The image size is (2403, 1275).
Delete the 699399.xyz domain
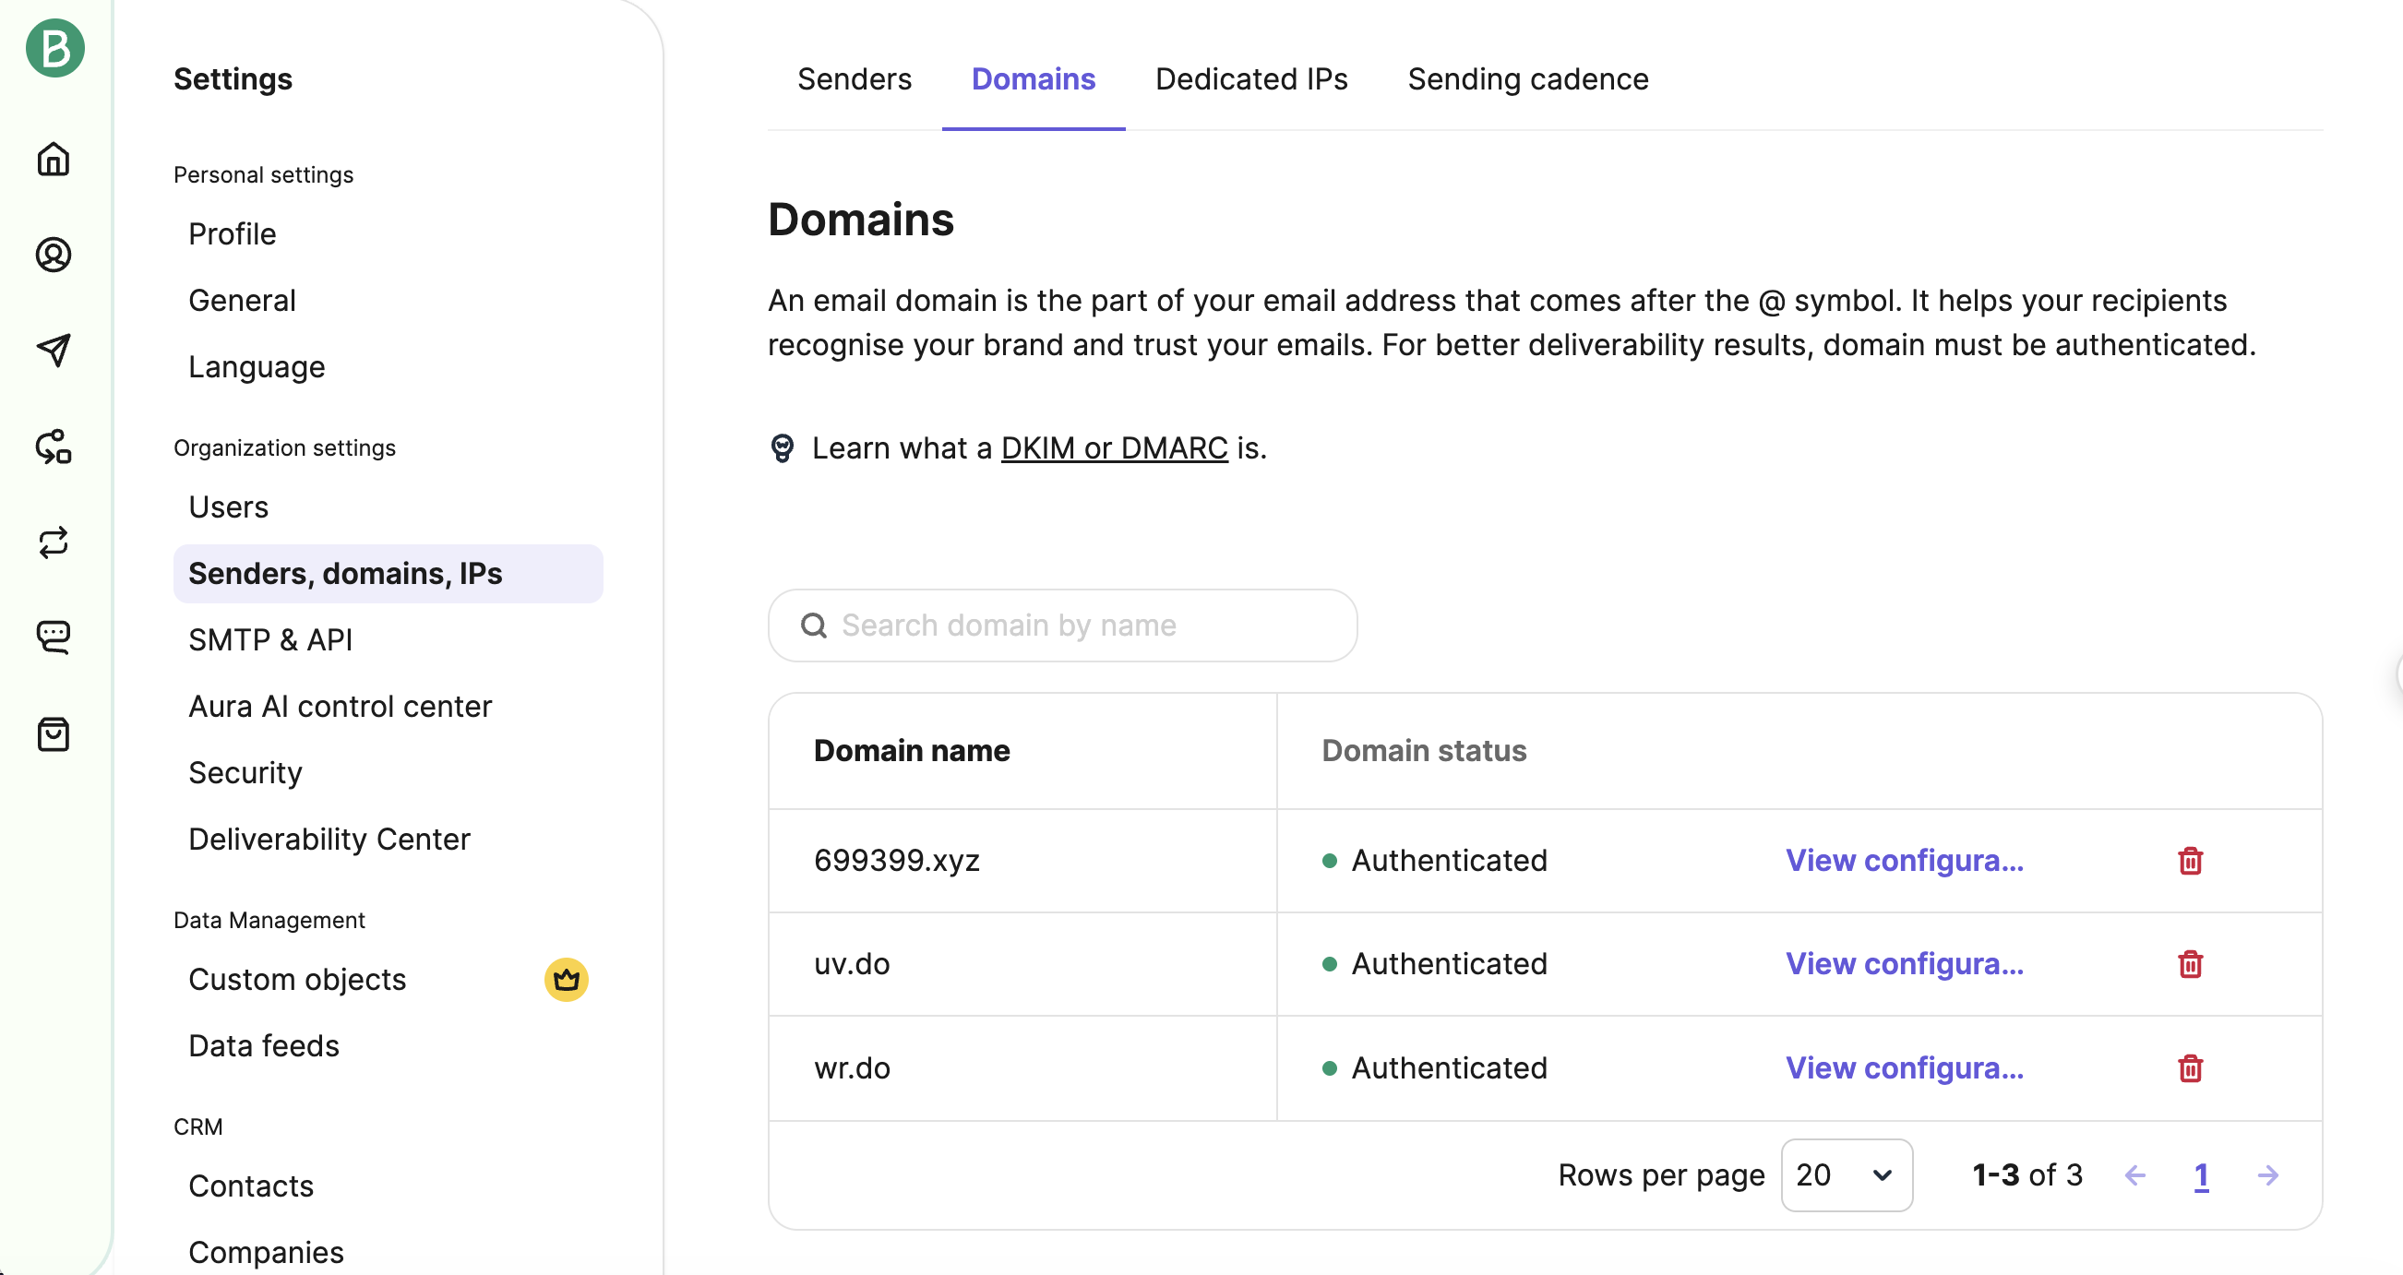point(2190,860)
